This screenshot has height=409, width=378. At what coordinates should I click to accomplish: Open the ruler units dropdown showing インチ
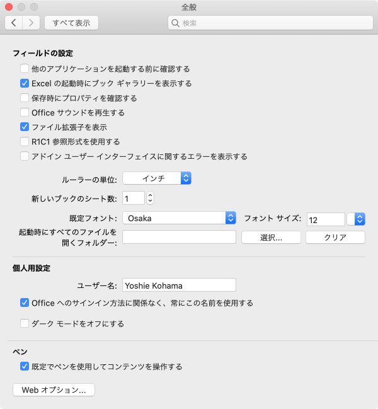(157, 179)
